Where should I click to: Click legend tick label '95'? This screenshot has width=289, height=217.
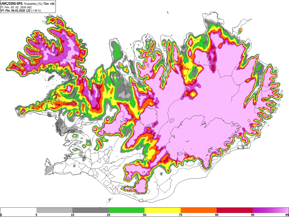pos(253,215)
